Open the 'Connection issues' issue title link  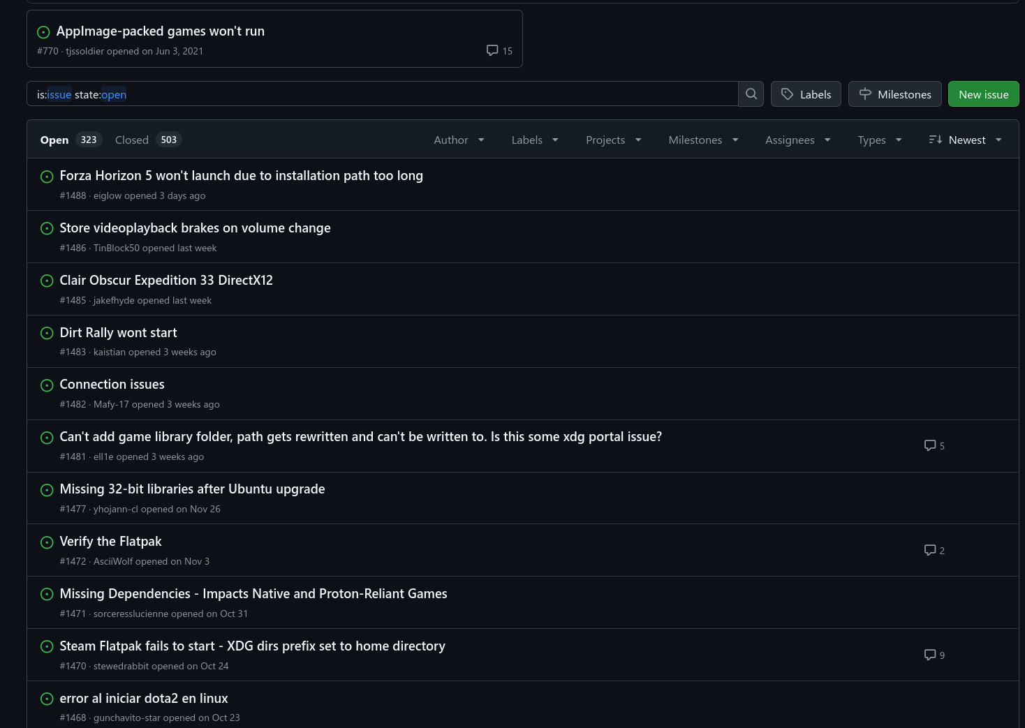(x=112, y=385)
